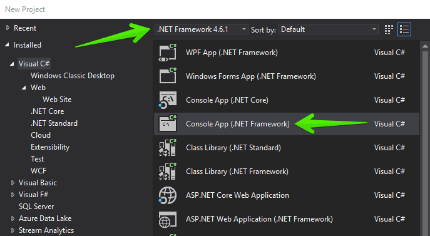Click the Visual Basic label

point(38,183)
